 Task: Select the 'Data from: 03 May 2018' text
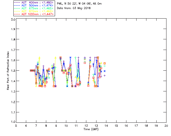click(74, 8)
